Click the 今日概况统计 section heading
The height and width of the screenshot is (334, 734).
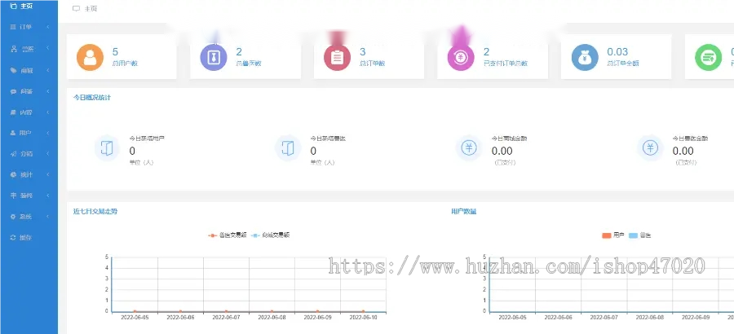pyautogui.click(x=92, y=98)
